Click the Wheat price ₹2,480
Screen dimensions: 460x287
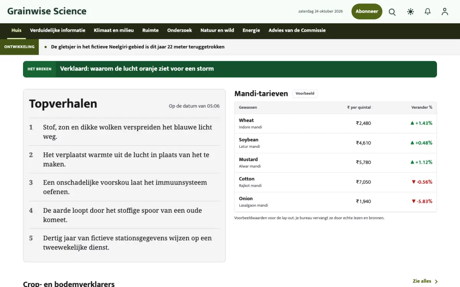tap(363, 123)
